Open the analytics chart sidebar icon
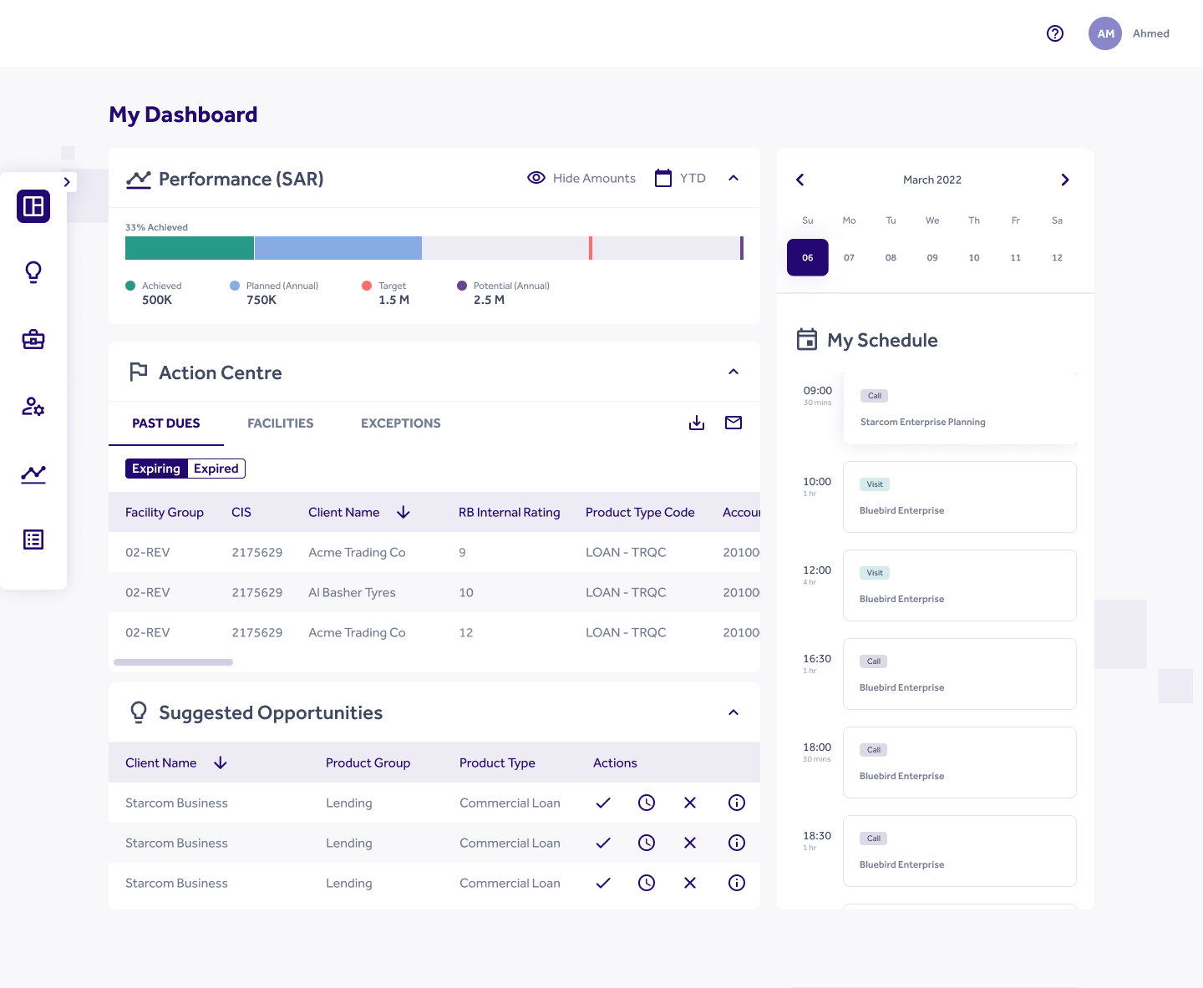Screen dimensions: 1203x988 click(33, 474)
